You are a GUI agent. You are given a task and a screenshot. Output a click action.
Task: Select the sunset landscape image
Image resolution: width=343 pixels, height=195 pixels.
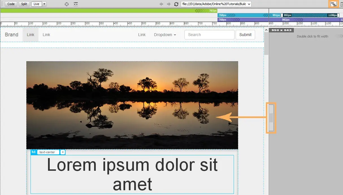[x=132, y=105]
